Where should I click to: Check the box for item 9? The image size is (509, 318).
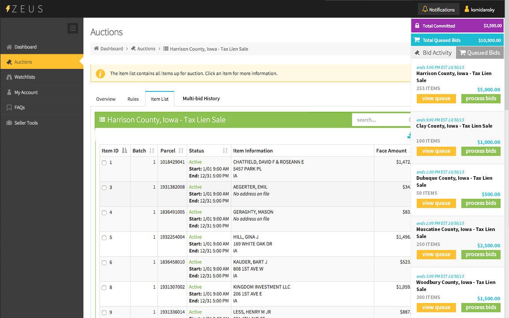[104, 313]
